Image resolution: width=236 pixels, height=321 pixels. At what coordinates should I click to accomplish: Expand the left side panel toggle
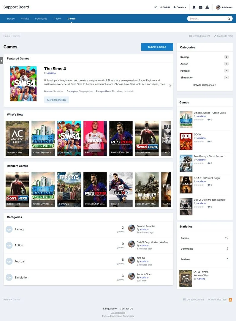pos(1,61)
